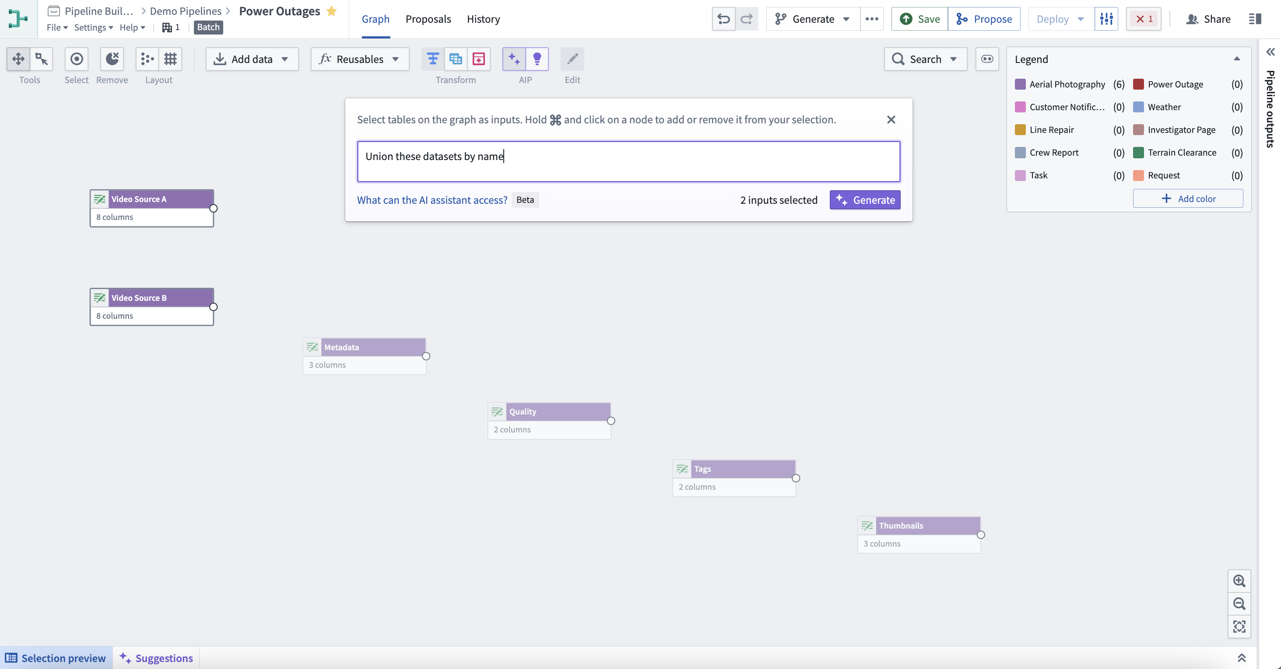Open 'What can the AI assistant access?' link
The width and height of the screenshot is (1281, 669).
pos(432,200)
